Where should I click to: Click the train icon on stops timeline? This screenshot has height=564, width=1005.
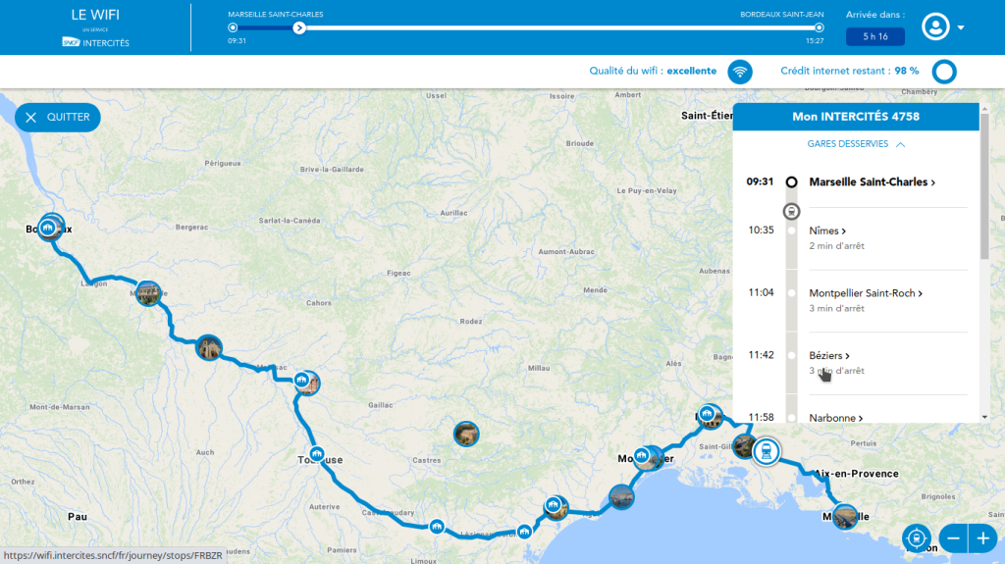pos(792,211)
